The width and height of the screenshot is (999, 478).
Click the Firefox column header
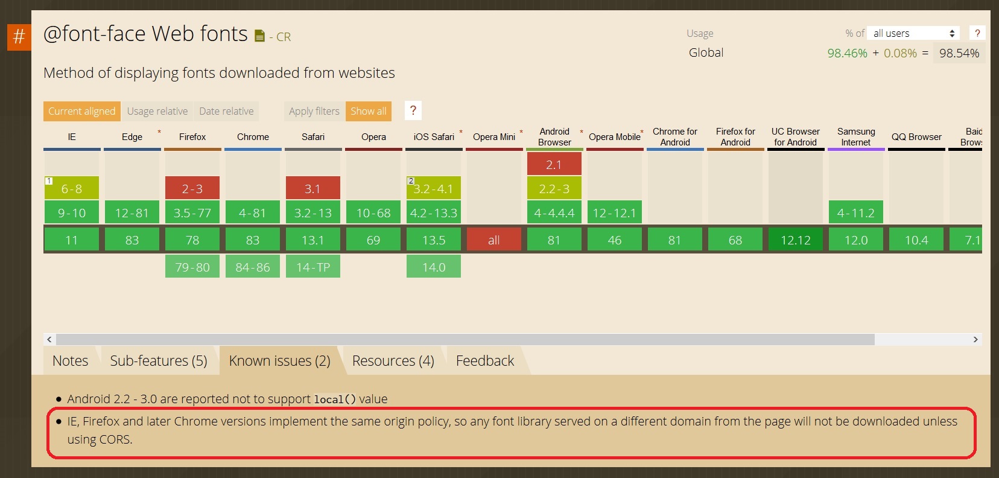click(192, 137)
